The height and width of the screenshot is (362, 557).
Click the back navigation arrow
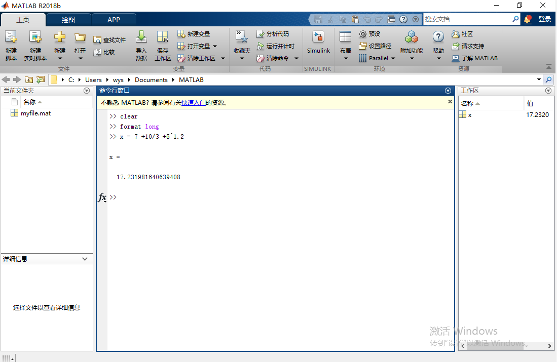tap(6, 79)
